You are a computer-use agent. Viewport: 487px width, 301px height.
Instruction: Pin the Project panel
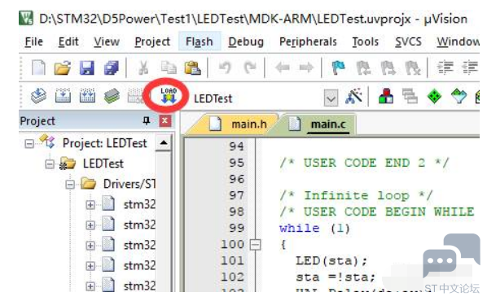point(146,120)
